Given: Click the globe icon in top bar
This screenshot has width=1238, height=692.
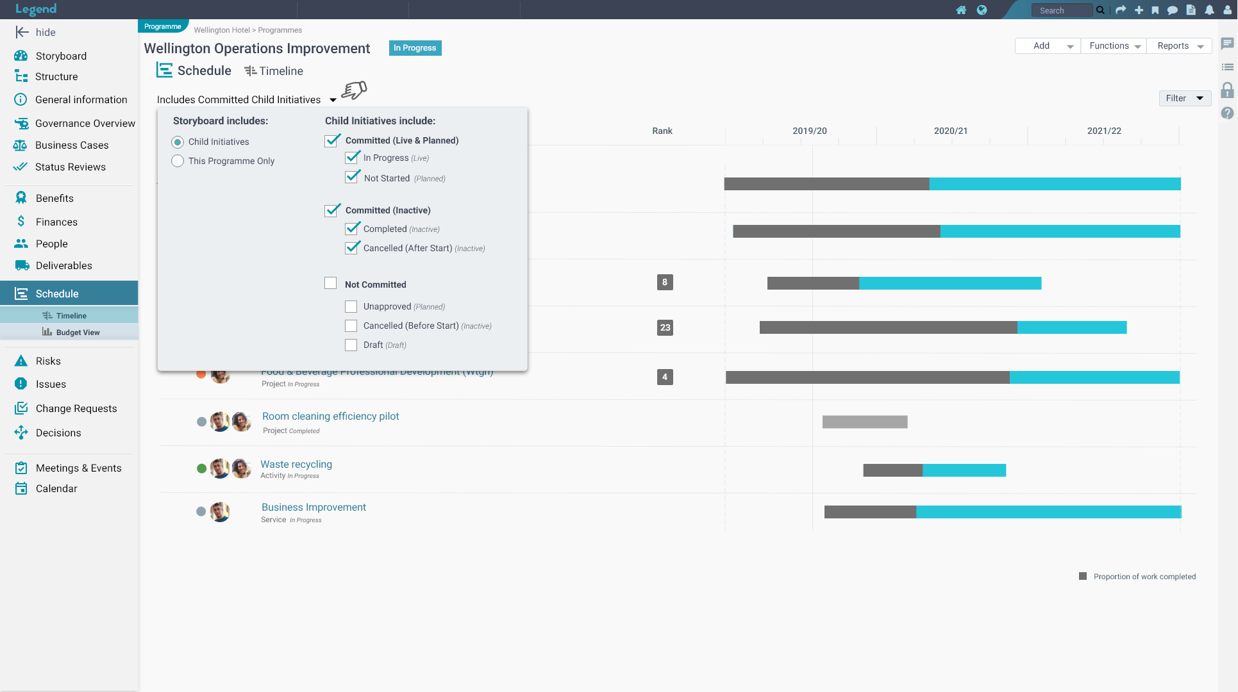Looking at the screenshot, I should tap(982, 10).
